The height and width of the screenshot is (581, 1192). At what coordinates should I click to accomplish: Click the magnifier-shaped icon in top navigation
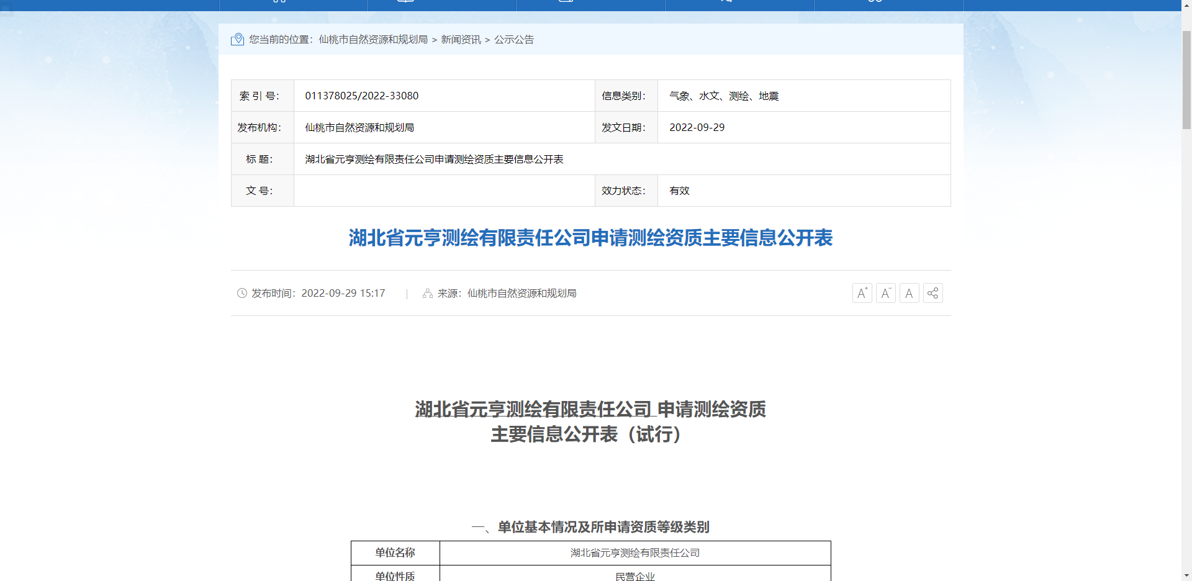[726, 2]
